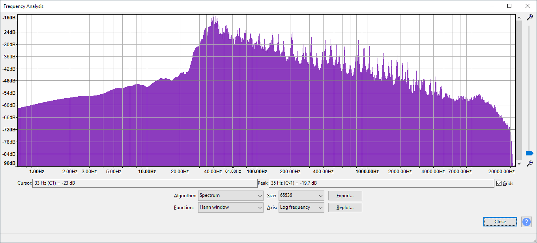537x243 pixels.
Task: Click the Close button at bottom right
Action: pos(500,222)
